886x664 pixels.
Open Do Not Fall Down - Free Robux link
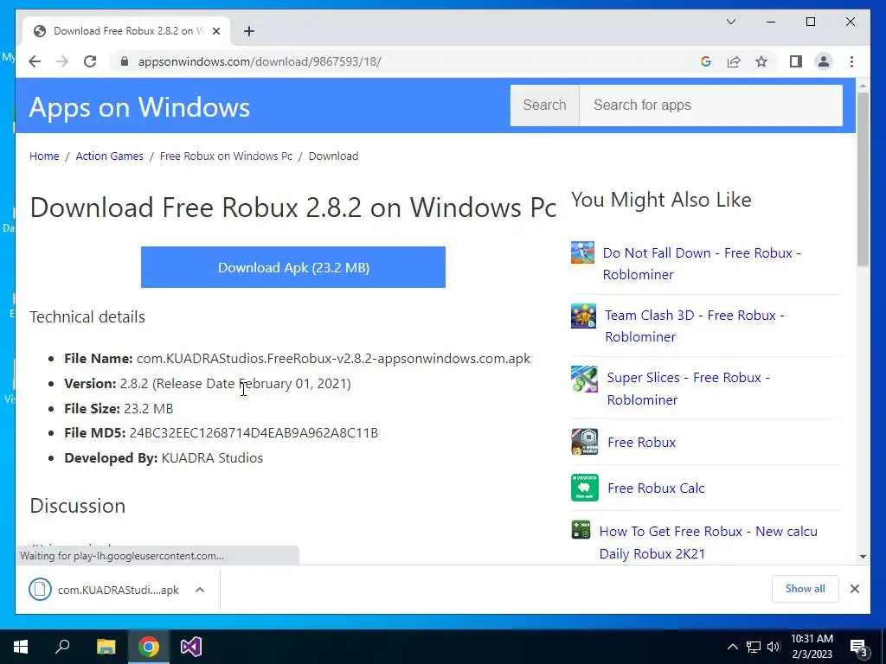click(x=701, y=264)
